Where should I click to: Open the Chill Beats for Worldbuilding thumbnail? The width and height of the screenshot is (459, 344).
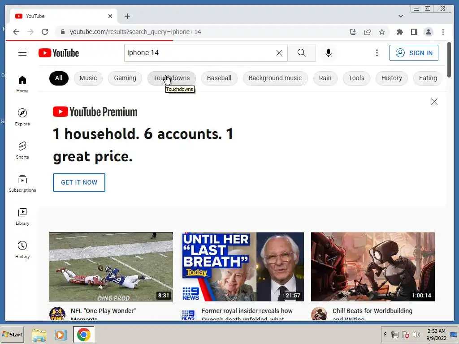(372, 267)
